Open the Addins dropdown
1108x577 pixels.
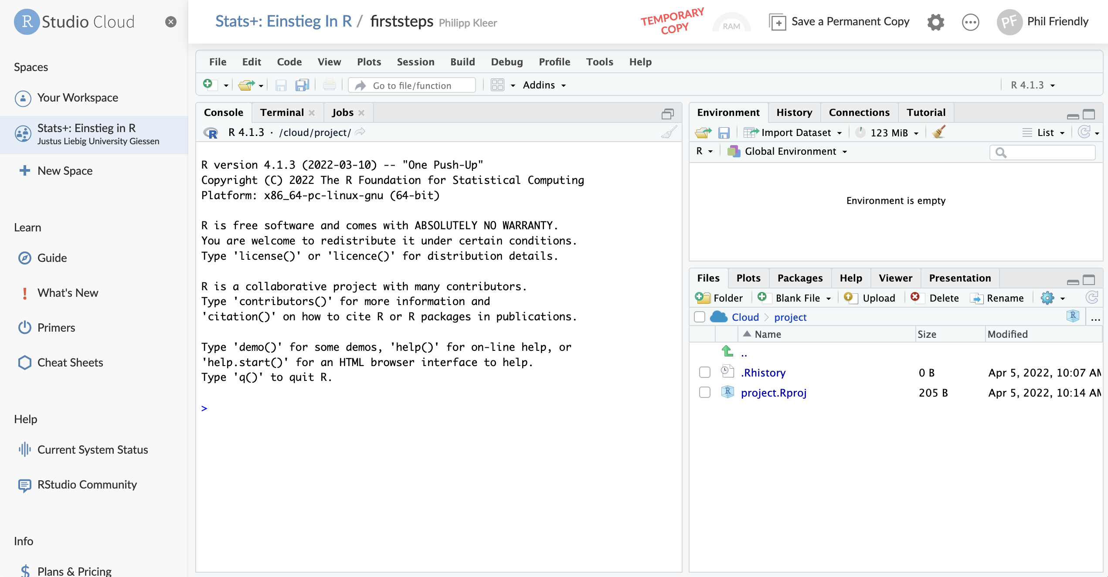pos(544,85)
